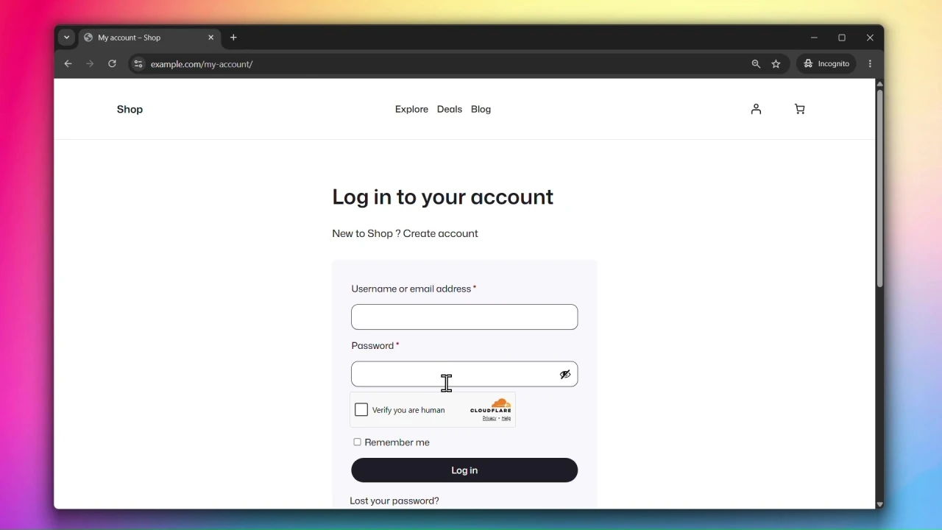Focus the Password input field

click(464, 374)
